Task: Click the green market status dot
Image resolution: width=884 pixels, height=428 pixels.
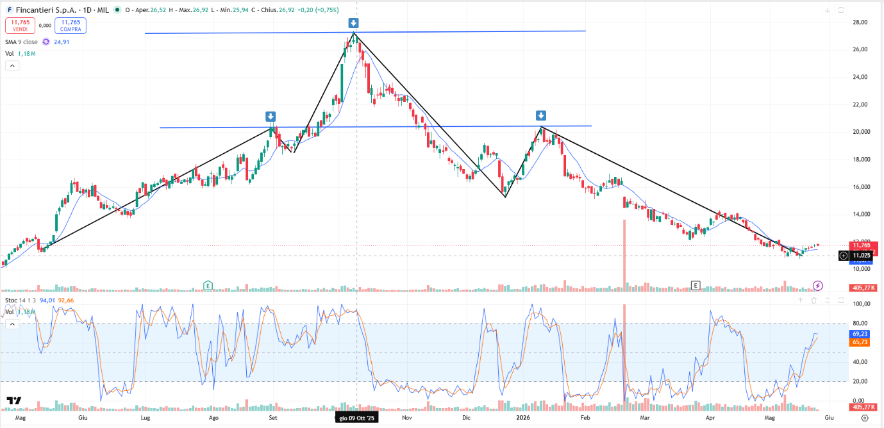Action: pos(116,10)
